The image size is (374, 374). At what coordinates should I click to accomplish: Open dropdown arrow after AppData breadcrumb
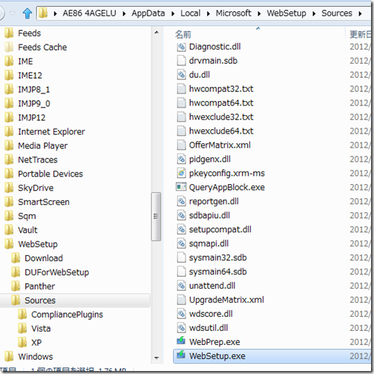[x=173, y=13]
